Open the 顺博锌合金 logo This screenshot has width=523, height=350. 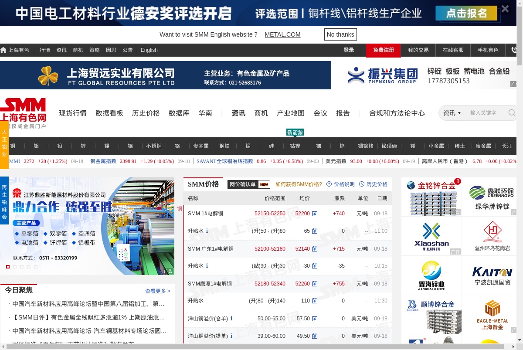[x=431, y=315]
